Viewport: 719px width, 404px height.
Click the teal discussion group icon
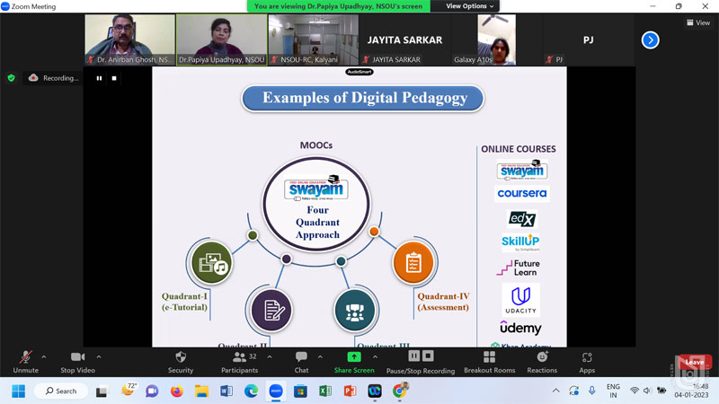354,310
